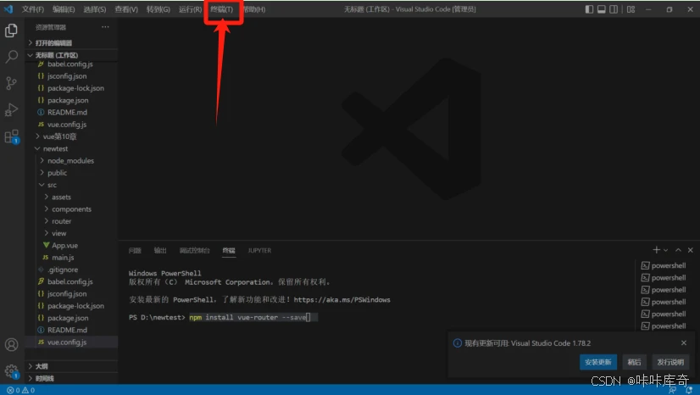700x395 pixels.
Task: Open the 终端(T) menu
Action: point(222,9)
